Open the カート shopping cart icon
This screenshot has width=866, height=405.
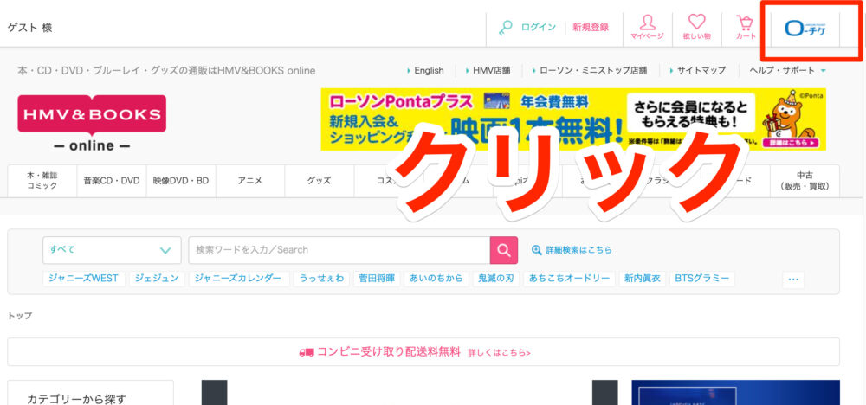745,27
